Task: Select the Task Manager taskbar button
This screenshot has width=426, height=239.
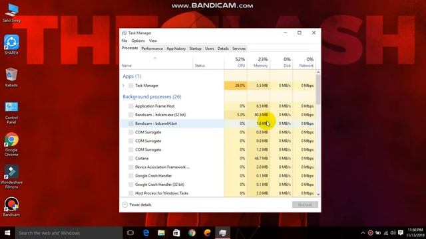Action: tap(223, 233)
